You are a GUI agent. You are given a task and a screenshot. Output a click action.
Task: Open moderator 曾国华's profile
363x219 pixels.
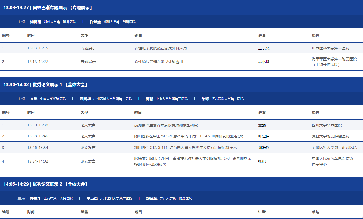pyautogui.click(x=85, y=99)
